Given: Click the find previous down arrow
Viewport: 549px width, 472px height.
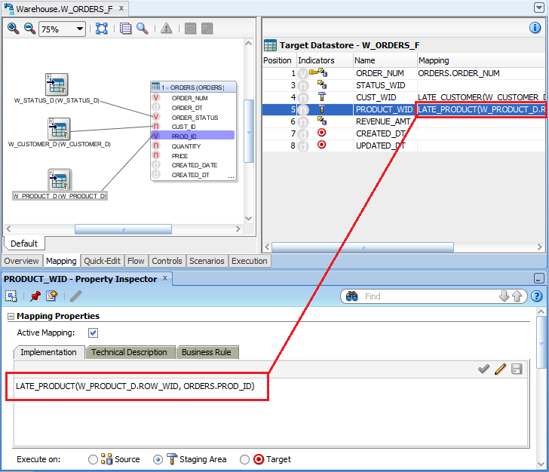Looking at the screenshot, I should tap(504, 296).
